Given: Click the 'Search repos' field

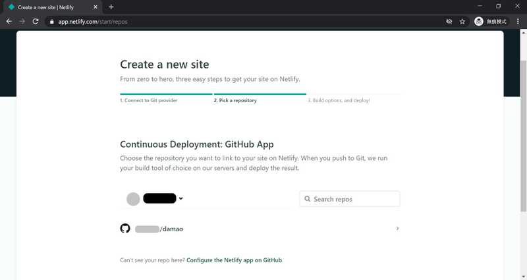Looking at the screenshot, I should click(350, 199).
